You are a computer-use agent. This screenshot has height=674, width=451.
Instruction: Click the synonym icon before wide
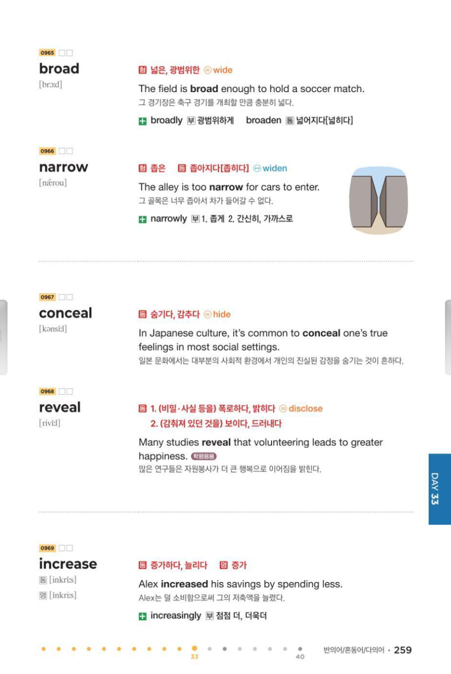207,70
